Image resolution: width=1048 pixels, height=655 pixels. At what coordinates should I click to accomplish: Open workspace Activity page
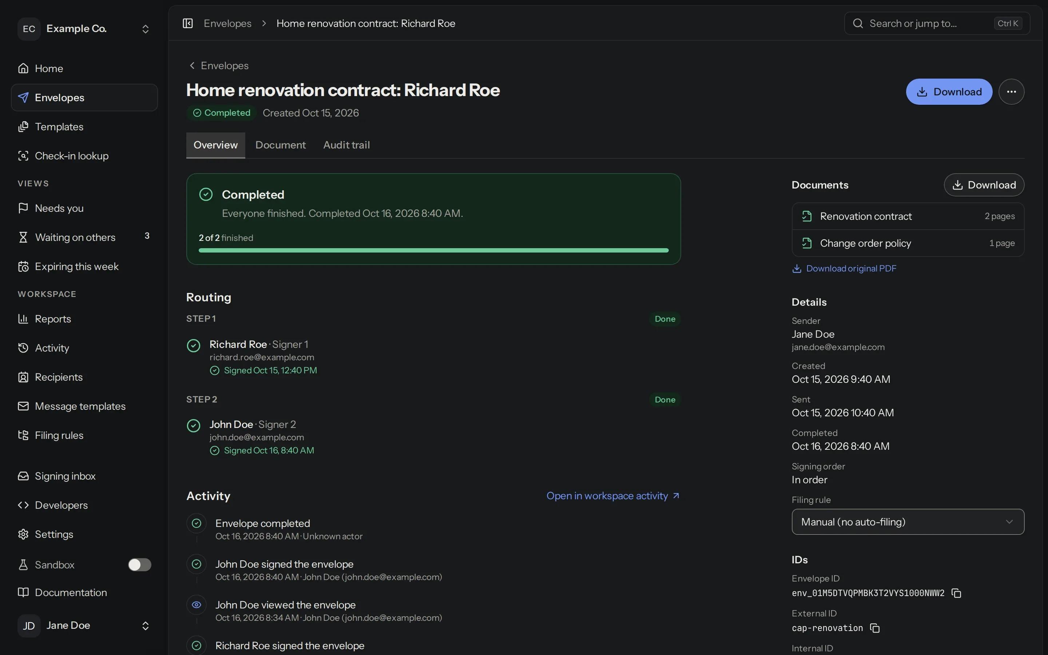[x=84, y=348]
